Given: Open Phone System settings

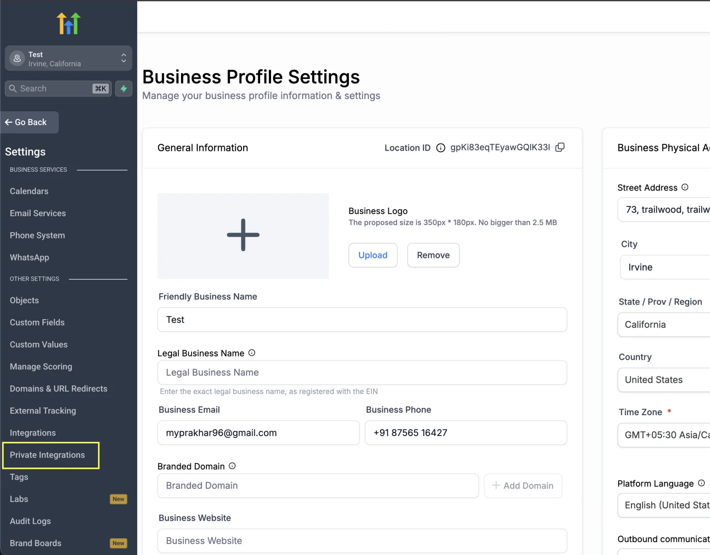Looking at the screenshot, I should [x=37, y=235].
